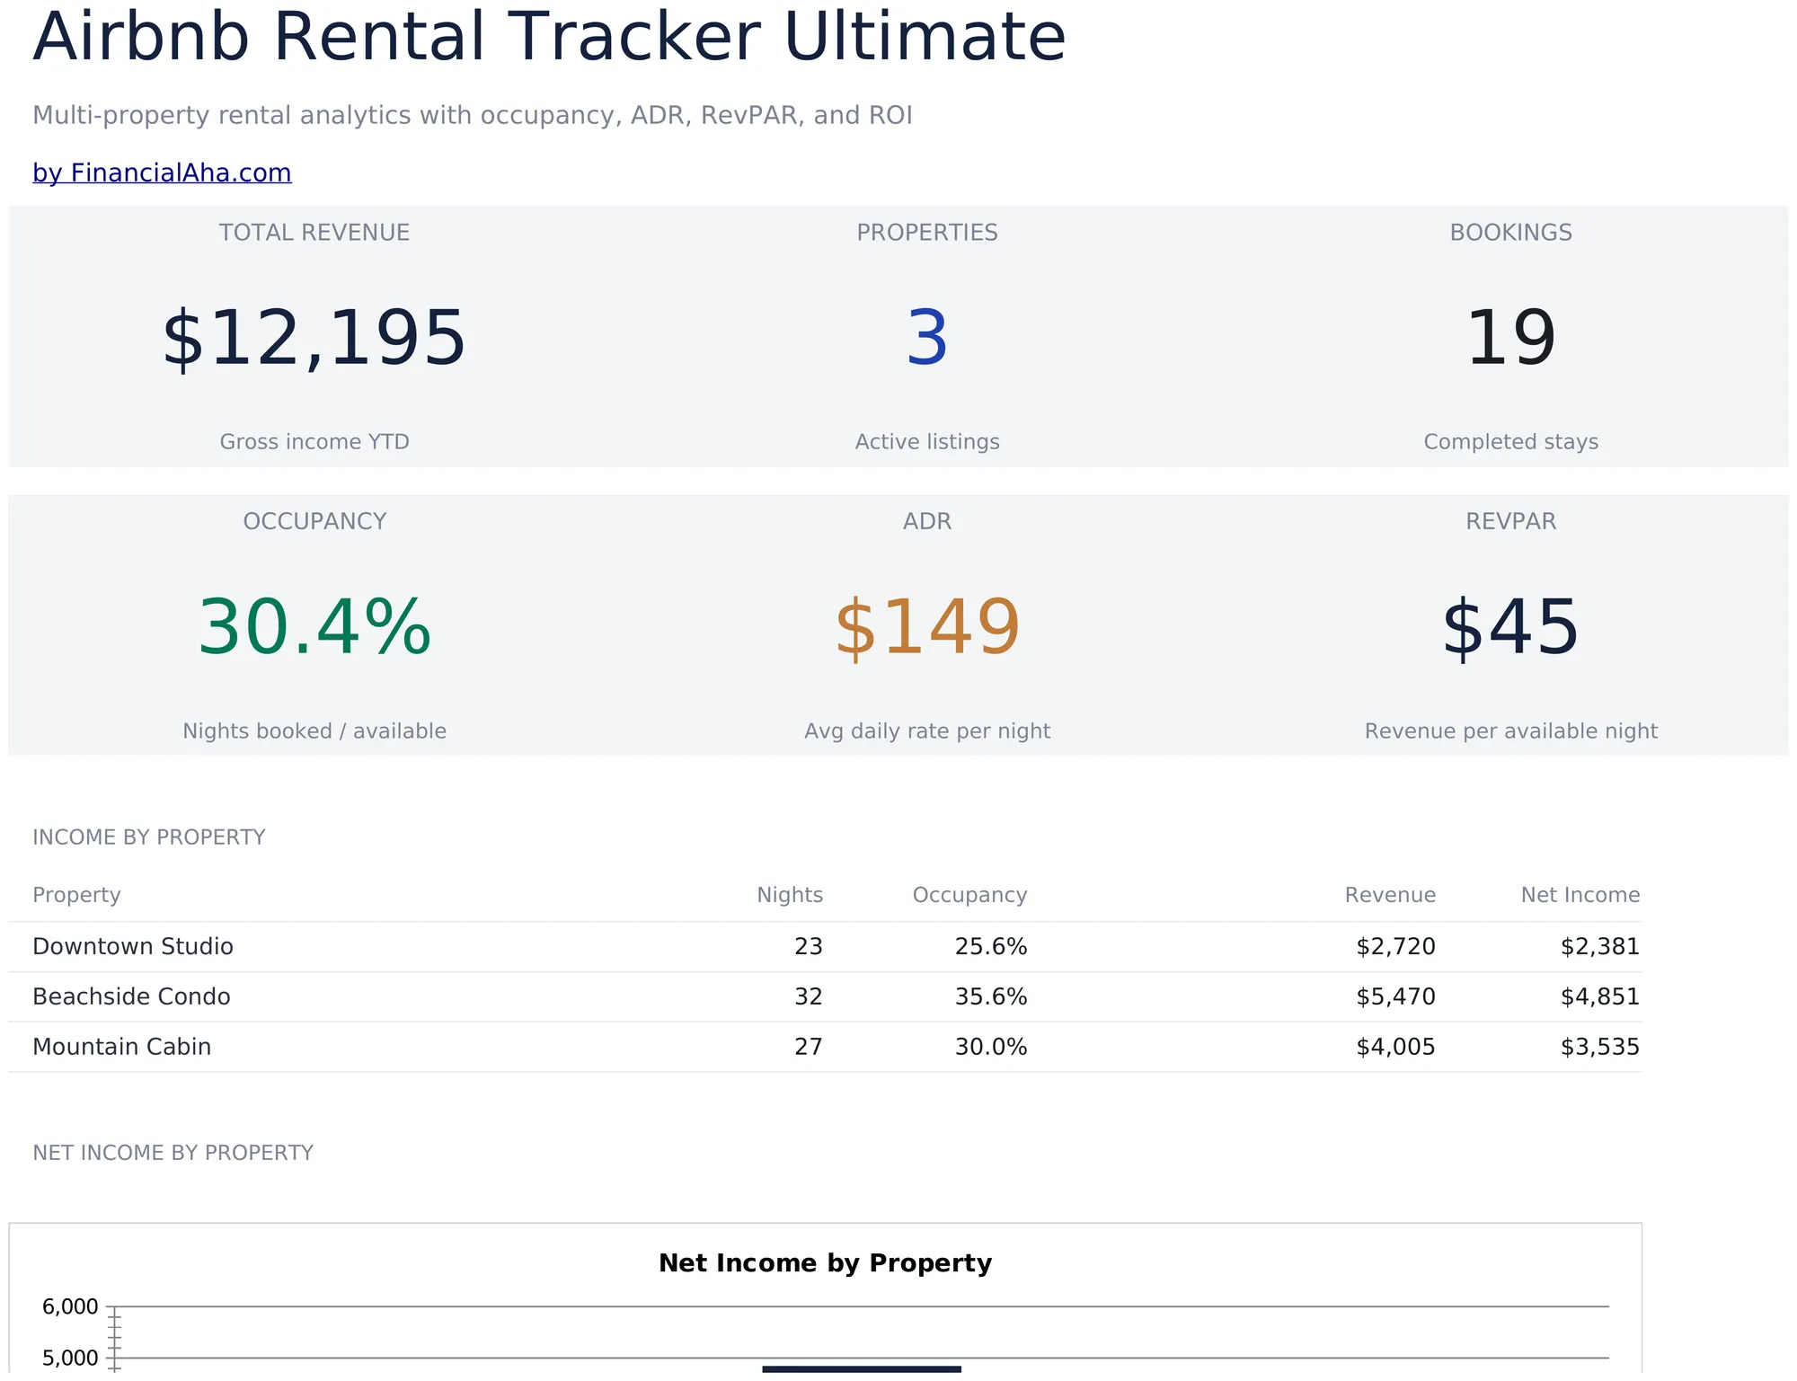Select the Mountain Cabin row name
The image size is (1797, 1381).
122,1047
